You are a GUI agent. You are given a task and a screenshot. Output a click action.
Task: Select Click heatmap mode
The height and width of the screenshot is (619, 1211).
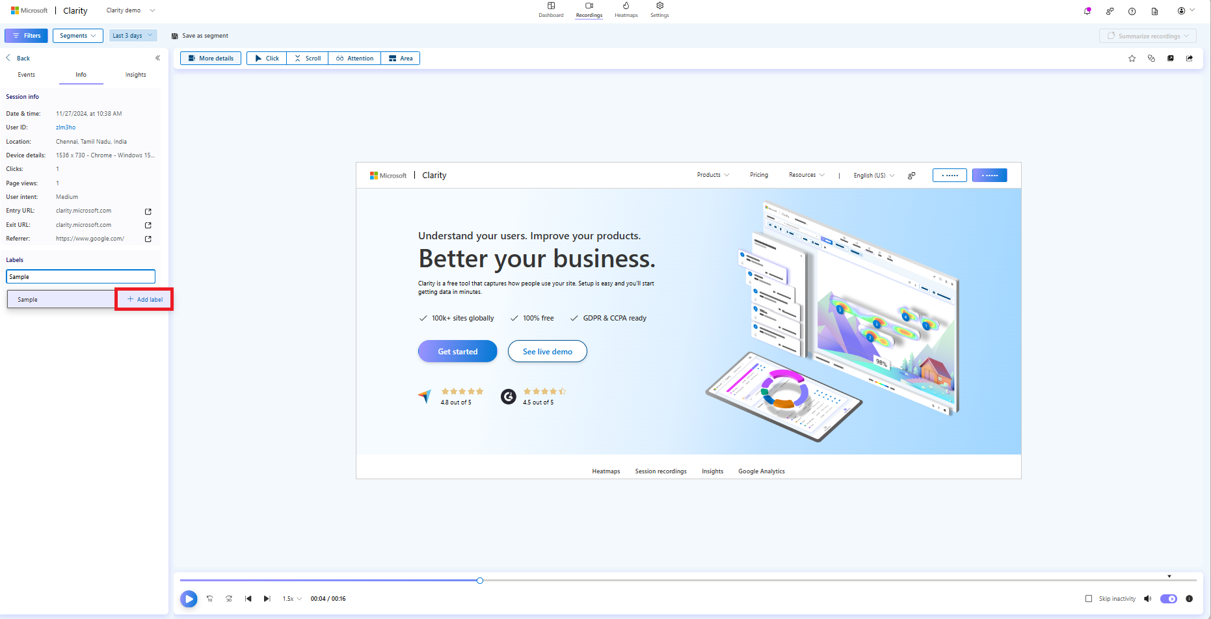pos(267,59)
